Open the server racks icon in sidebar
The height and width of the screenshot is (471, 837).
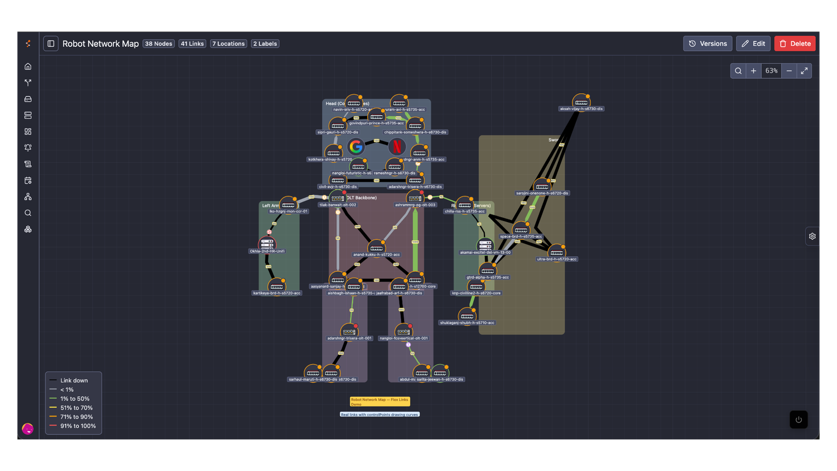[28, 116]
